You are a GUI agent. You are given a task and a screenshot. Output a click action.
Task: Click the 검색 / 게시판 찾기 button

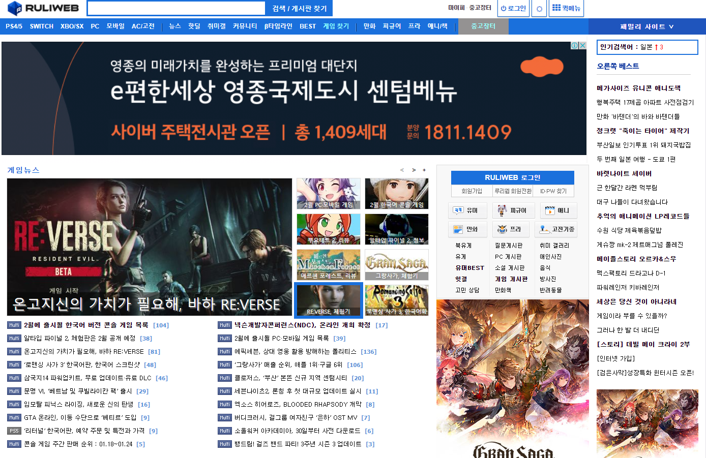[x=299, y=8]
